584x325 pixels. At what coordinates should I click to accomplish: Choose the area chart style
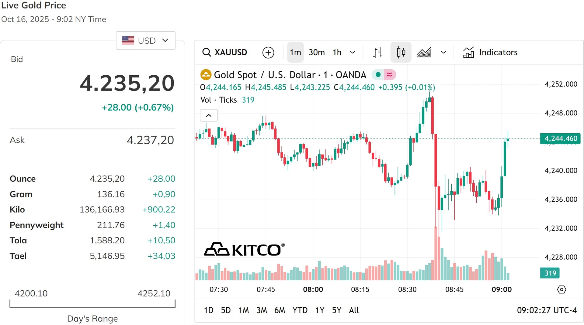coord(424,53)
